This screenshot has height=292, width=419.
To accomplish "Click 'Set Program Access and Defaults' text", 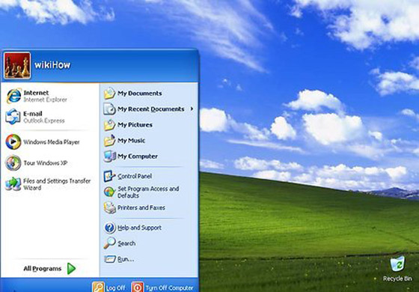I will click(148, 192).
